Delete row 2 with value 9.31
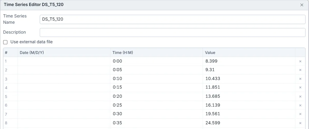 click(300, 70)
